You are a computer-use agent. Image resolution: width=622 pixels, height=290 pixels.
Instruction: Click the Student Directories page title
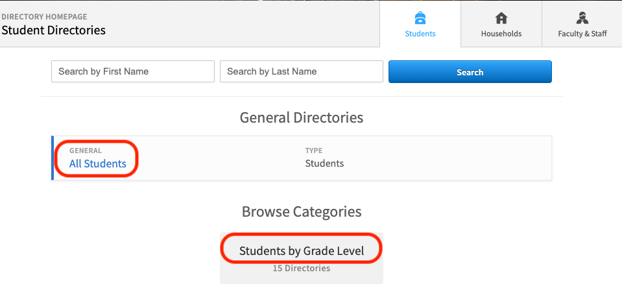(x=53, y=30)
